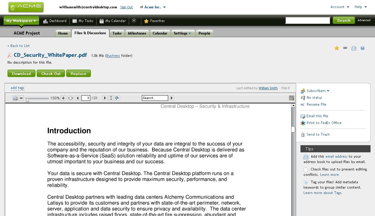This screenshot has height=216, width=375.
Task: Click the FedEx Office print icon
Action: [303, 123]
